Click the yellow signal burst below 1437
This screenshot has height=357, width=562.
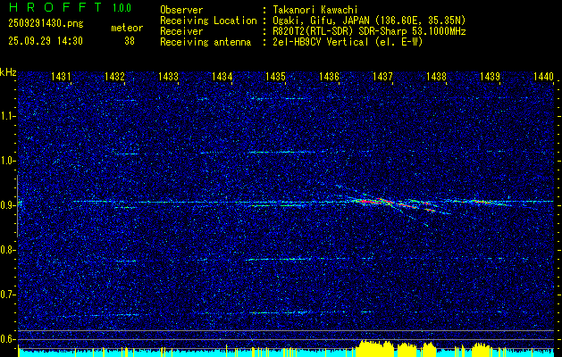373,348
